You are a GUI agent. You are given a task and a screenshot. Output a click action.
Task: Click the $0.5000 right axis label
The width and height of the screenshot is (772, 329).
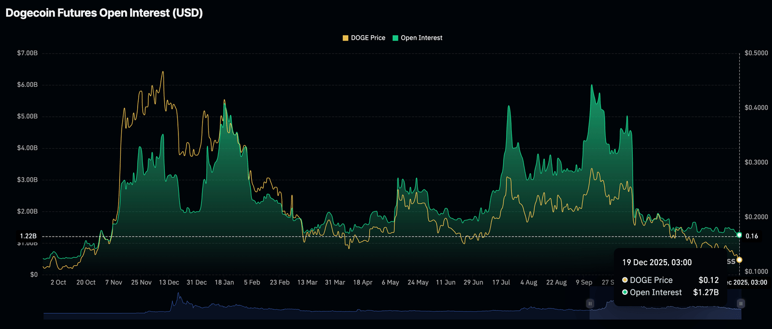coord(756,53)
